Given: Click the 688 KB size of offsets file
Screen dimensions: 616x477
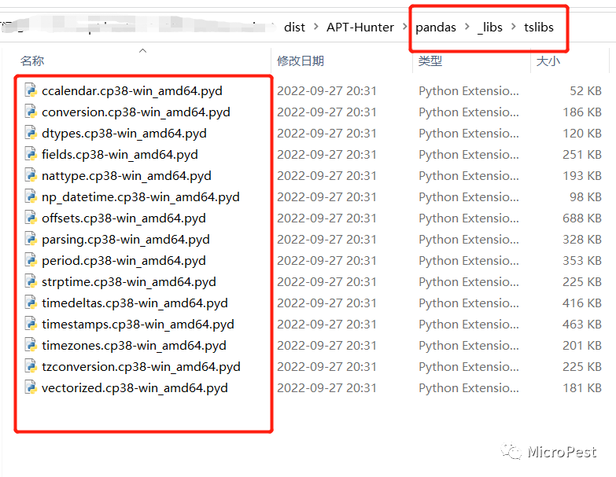Looking at the screenshot, I should click(x=582, y=218).
